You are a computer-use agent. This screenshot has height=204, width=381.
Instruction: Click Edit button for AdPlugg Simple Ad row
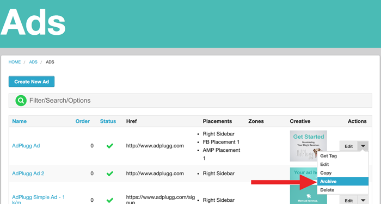point(349,201)
